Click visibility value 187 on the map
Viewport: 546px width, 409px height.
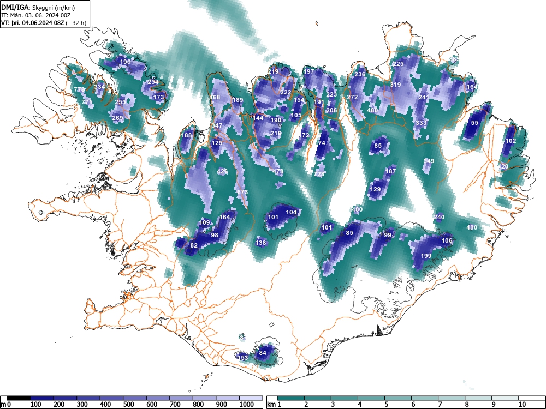coord(390,171)
